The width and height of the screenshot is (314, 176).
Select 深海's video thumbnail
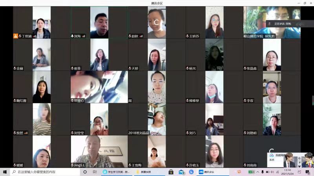[99, 22]
